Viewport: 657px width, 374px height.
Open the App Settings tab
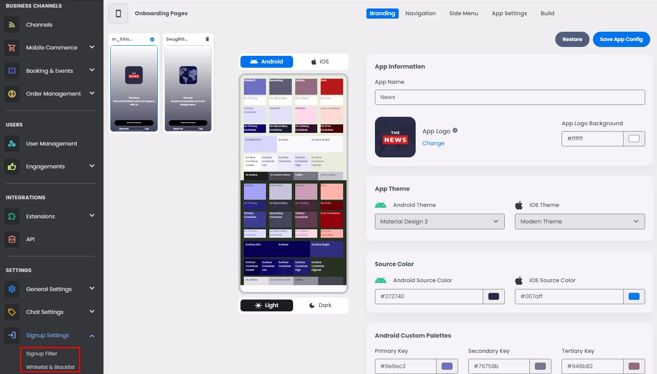tap(509, 14)
